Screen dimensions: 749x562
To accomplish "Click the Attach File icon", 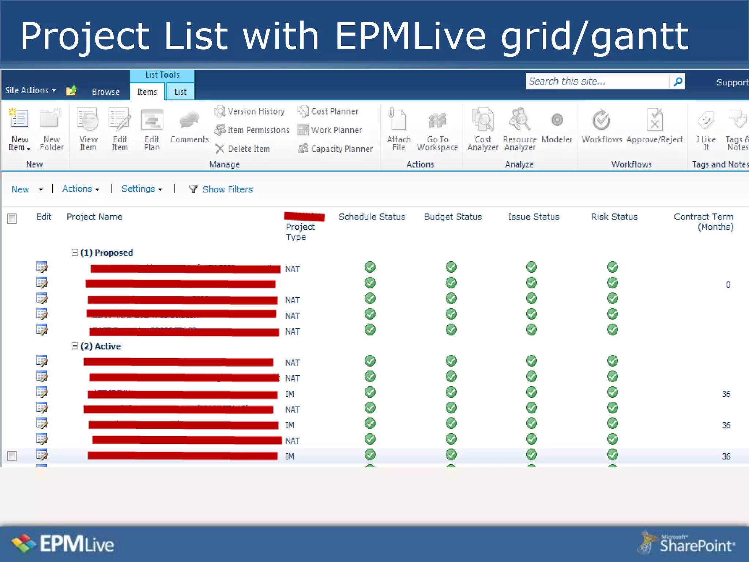I will pyautogui.click(x=398, y=119).
